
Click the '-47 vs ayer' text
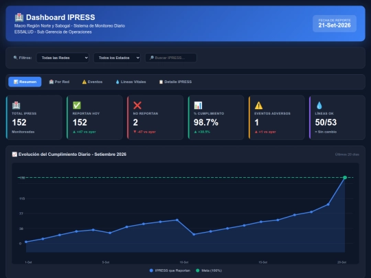(x=144, y=132)
